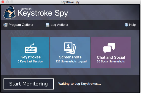Screen dimensions: 141x93
Task: Select "222 Screenshots Logged" text
Action: pyautogui.click(x=71, y=61)
